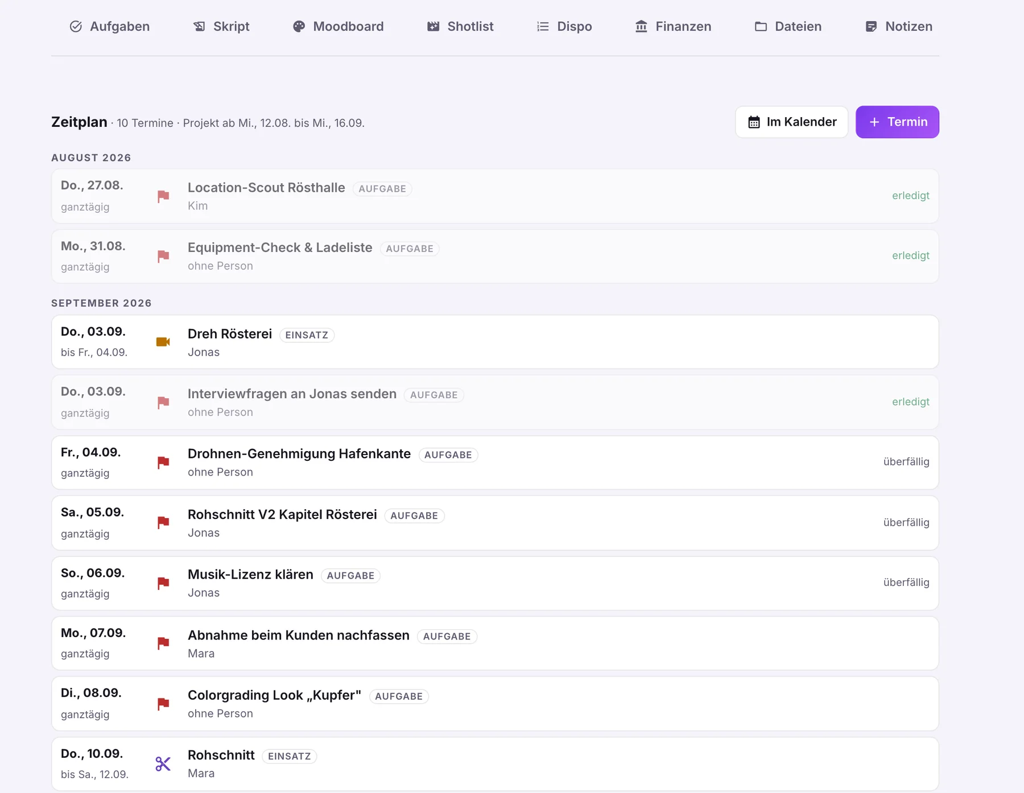
Task: Click the überfällig status of Drohnen-Genehmigung
Action: pyautogui.click(x=906, y=462)
